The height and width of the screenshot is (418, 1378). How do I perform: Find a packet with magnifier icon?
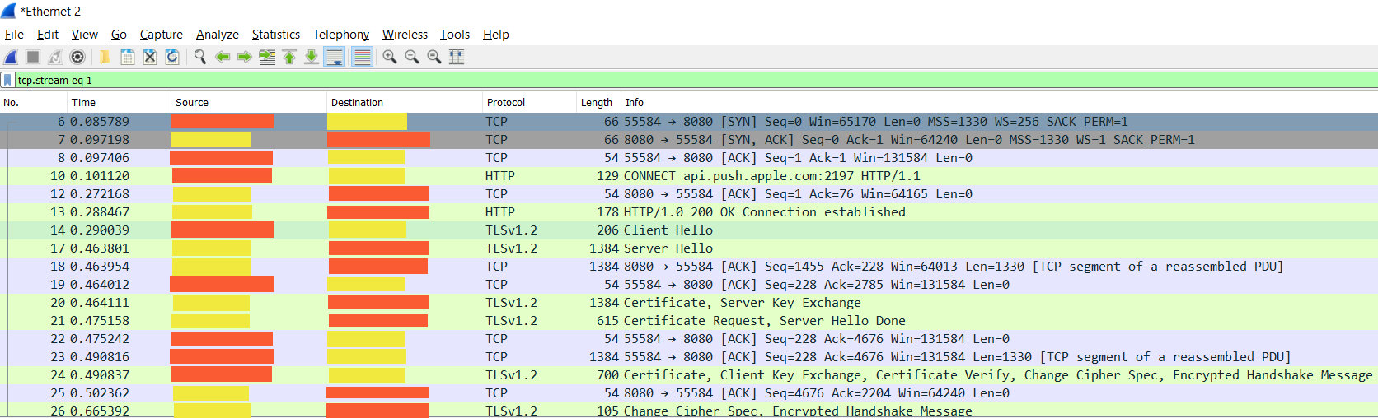pyautogui.click(x=199, y=57)
